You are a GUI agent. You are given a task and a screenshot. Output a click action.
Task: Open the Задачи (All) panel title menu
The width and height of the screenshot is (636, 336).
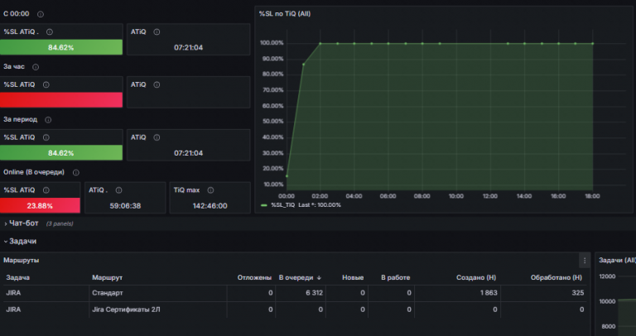[617, 260]
